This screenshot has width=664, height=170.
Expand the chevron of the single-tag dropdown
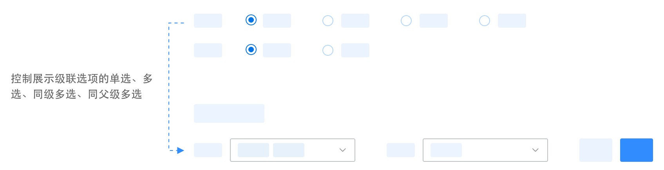[x=535, y=150]
